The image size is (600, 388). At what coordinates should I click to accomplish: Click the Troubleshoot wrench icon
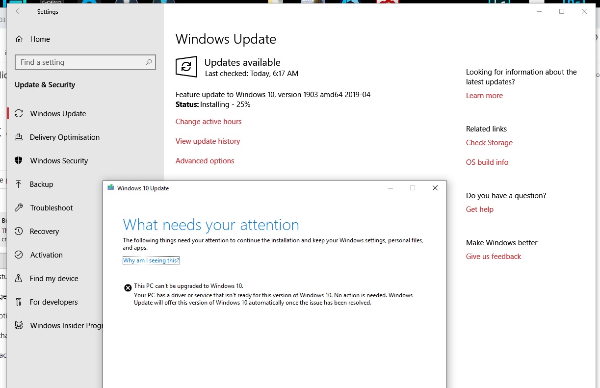pyautogui.click(x=19, y=208)
